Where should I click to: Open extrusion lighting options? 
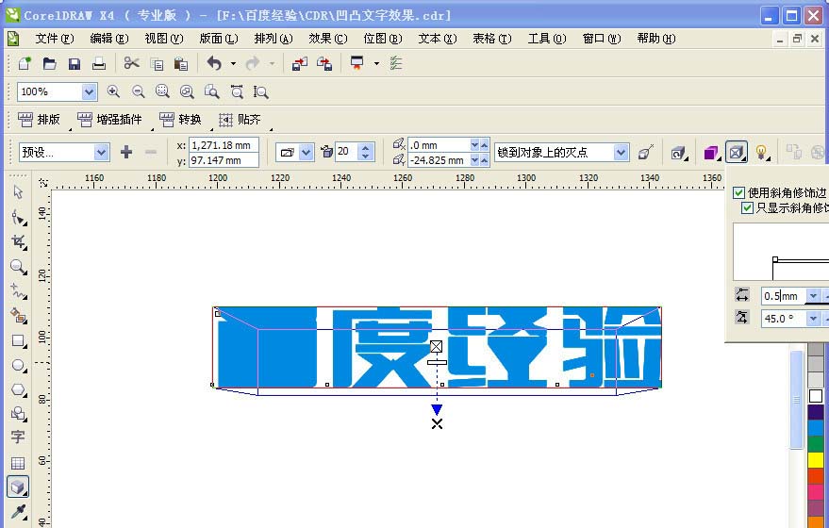tap(761, 153)
